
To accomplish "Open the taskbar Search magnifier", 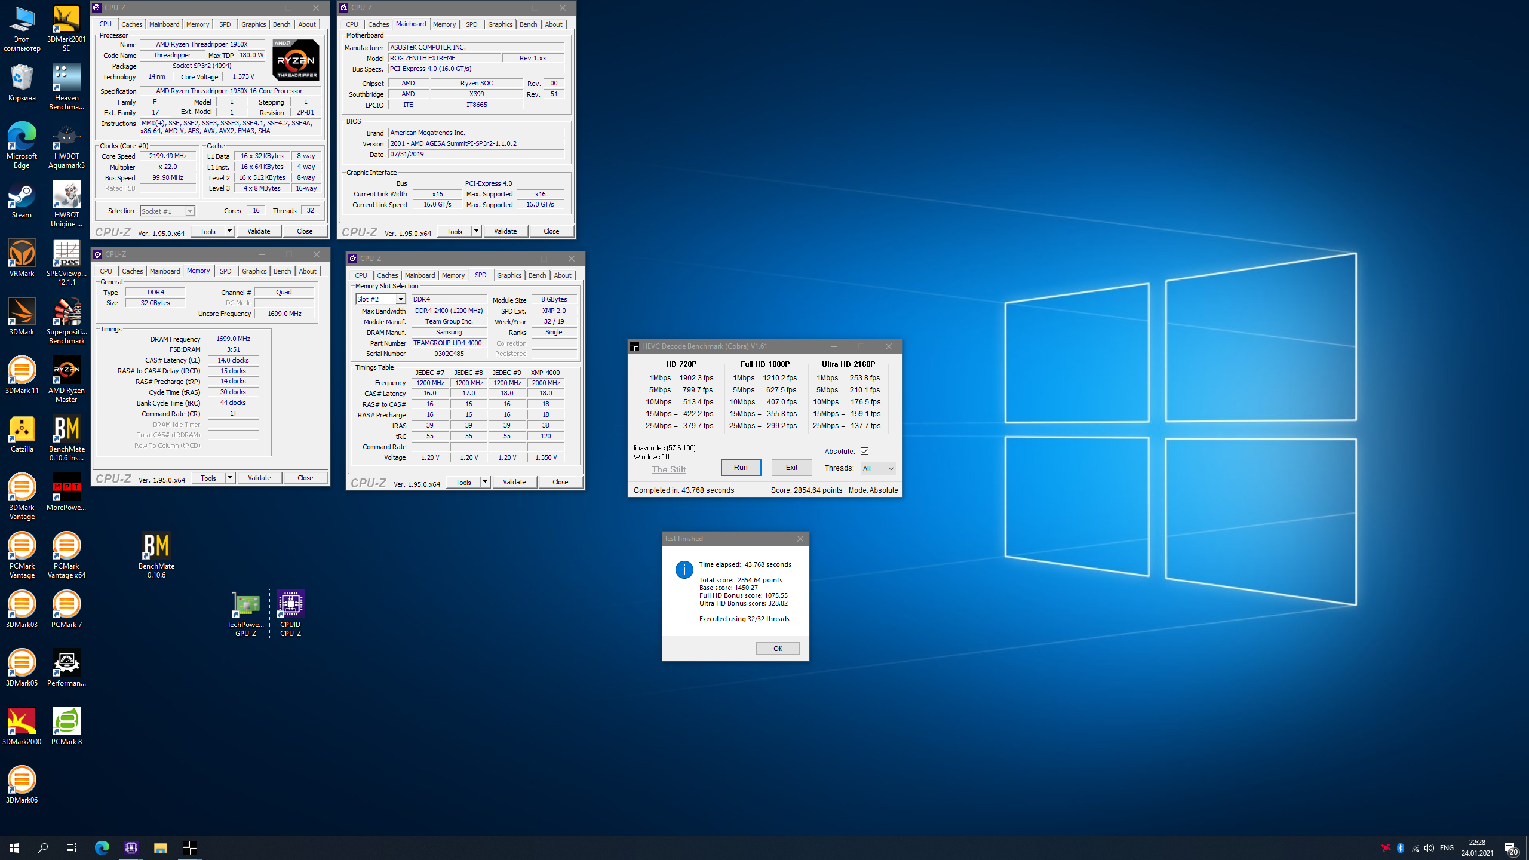I will pyautogui.click(x=43, y=847).
